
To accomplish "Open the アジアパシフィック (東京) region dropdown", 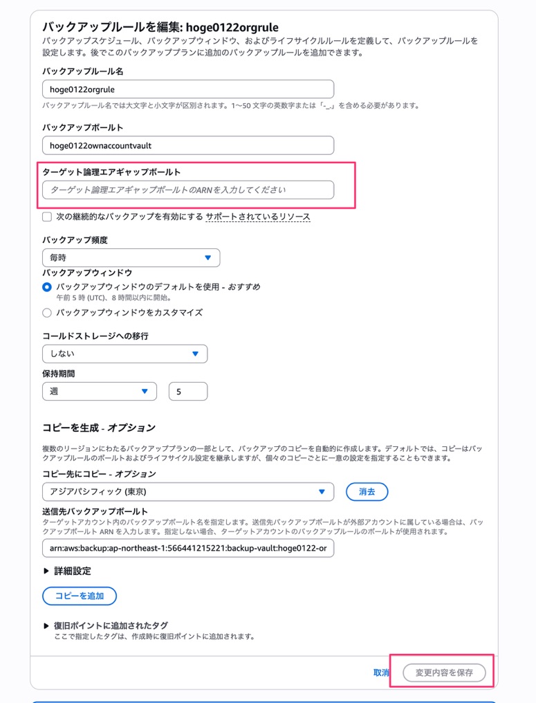I will coord(188,492).
